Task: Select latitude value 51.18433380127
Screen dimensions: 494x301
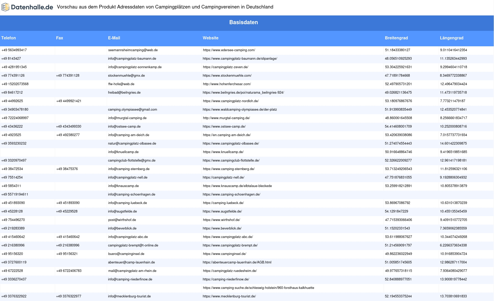Action: [x=398, y=50]
